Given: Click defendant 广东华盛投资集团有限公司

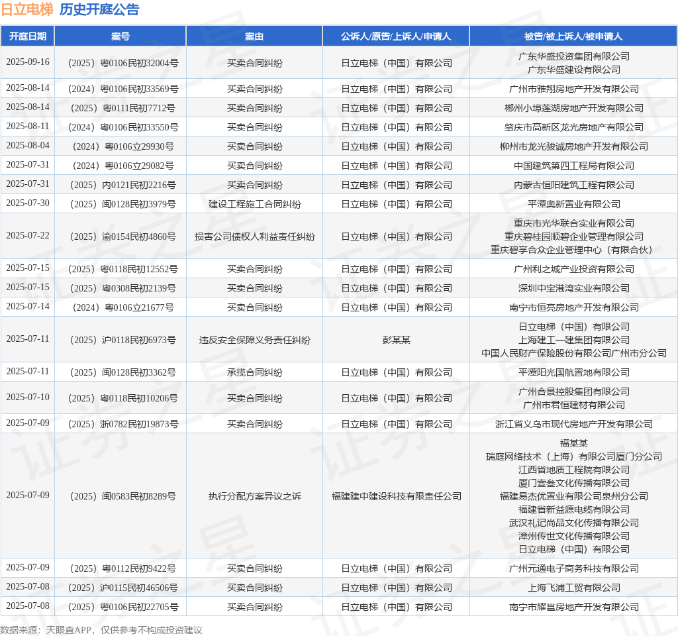Looking at the screenshot, I should (x=574, y=56).
